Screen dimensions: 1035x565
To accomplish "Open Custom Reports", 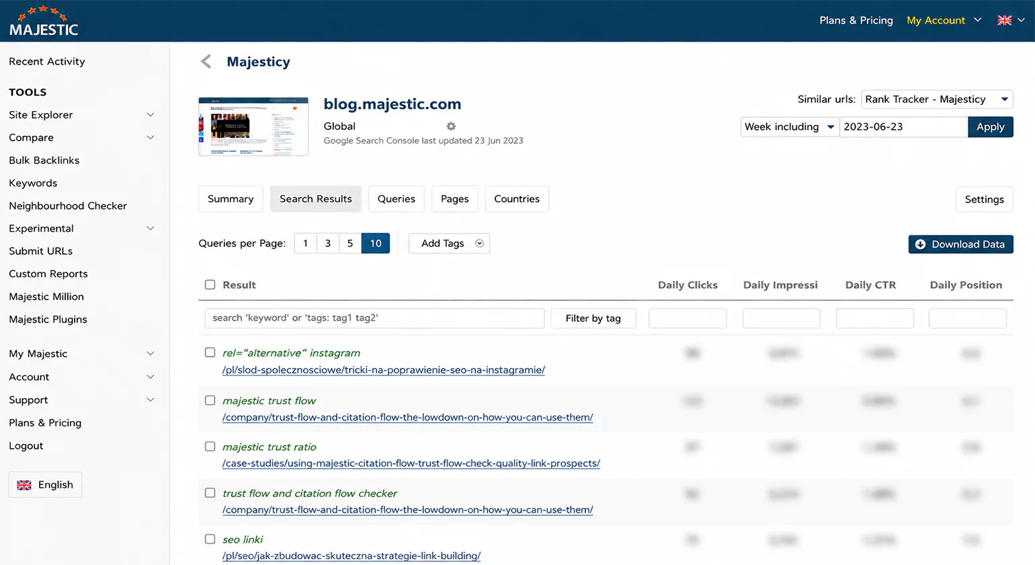I will (48, 274).
